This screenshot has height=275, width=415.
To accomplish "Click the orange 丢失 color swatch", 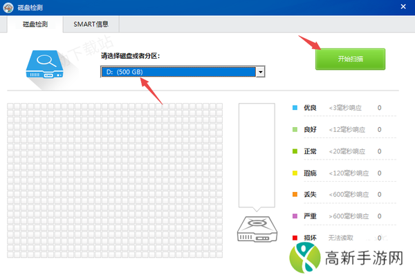I will coord(295,194).
